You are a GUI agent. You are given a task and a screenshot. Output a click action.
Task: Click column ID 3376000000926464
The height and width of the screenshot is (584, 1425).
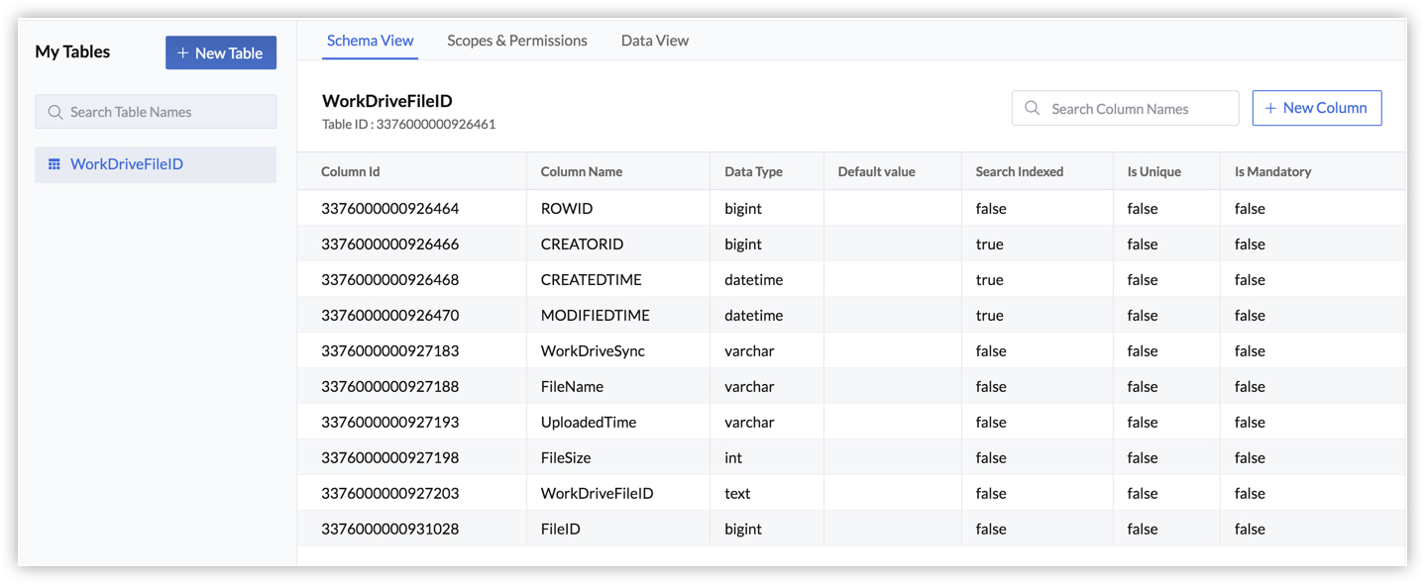tap(390, 208)
